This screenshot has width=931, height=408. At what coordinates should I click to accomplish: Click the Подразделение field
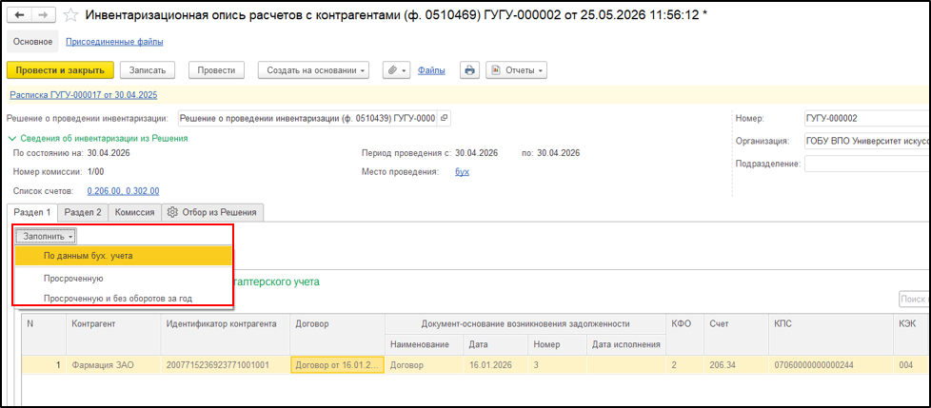[x=866, y=165]
